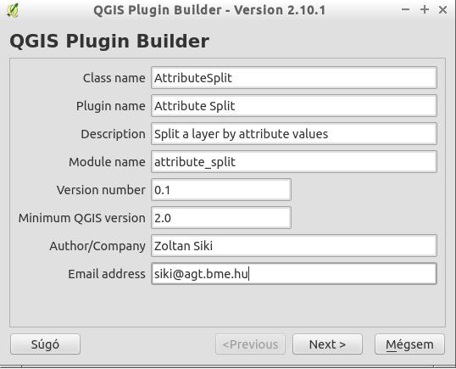Click the "Minimum QGIS version" label
Image resolution: width=456 pixels, height=369 pixels.
pyautogui.click(x=81, y=218)
